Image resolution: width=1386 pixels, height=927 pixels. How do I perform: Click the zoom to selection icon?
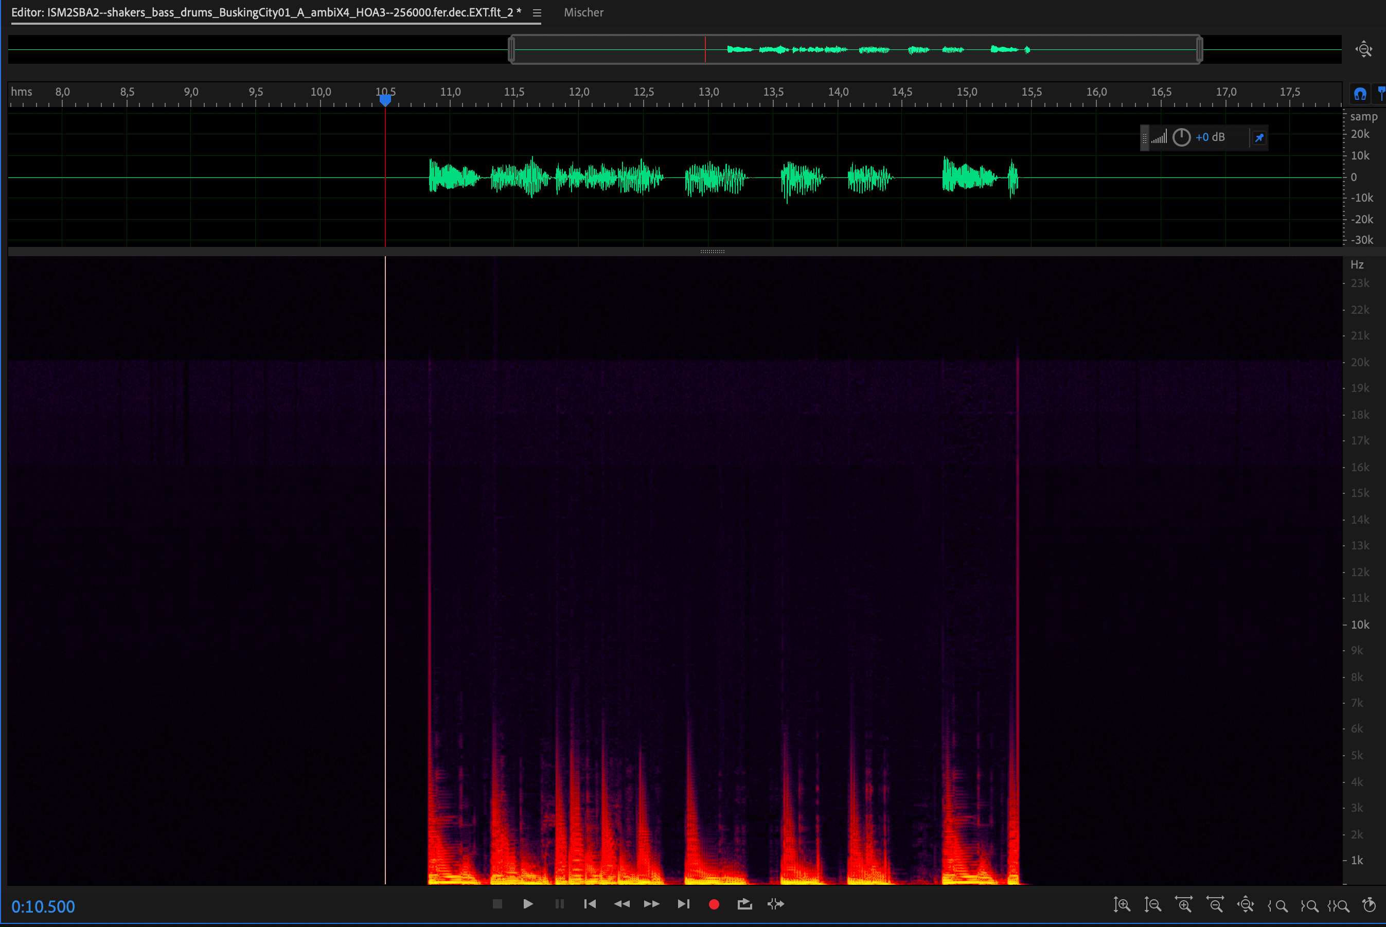(x=1339, y=905)
